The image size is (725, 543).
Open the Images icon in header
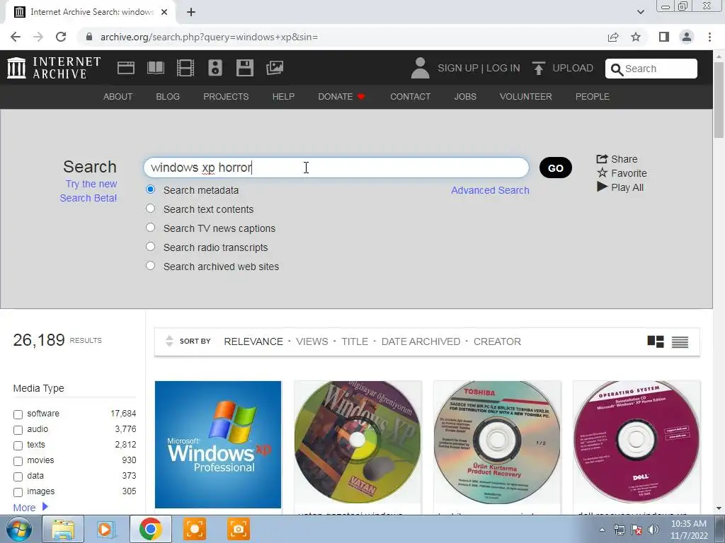[x=275, y=68]
